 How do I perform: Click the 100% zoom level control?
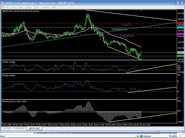click(173, 136)
